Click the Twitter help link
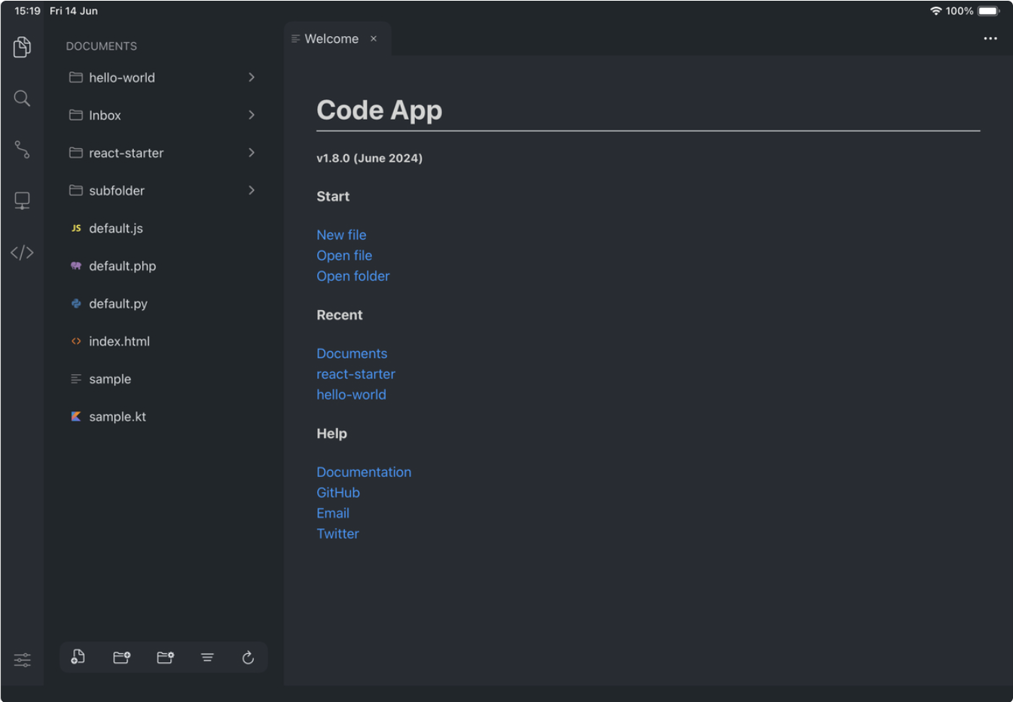 tap(337, 533)
